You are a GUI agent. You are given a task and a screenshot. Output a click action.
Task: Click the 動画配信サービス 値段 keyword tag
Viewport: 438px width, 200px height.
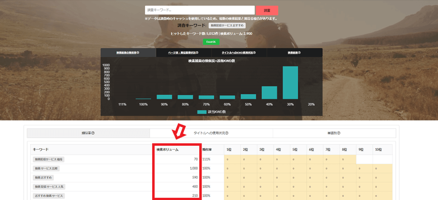point(49,159)
